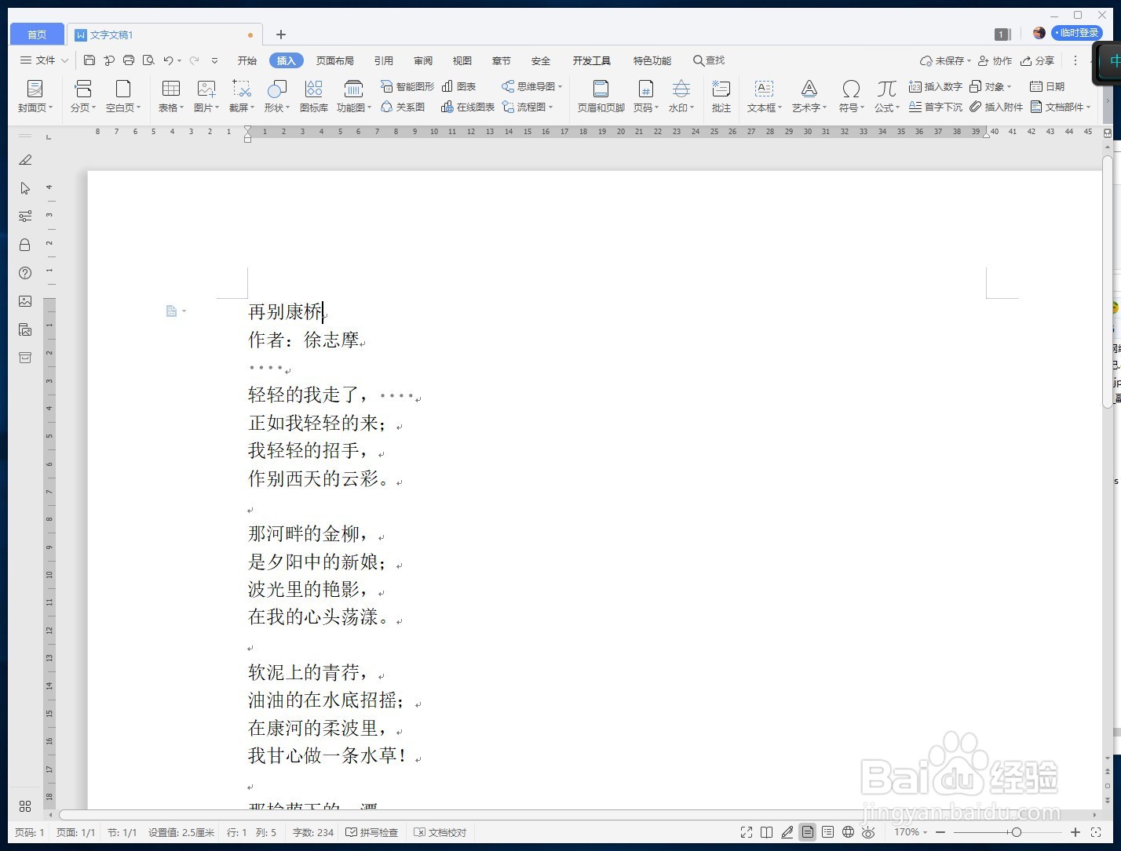
Task: Apply 首字下沉 drop cap
Action: [935, 107]
